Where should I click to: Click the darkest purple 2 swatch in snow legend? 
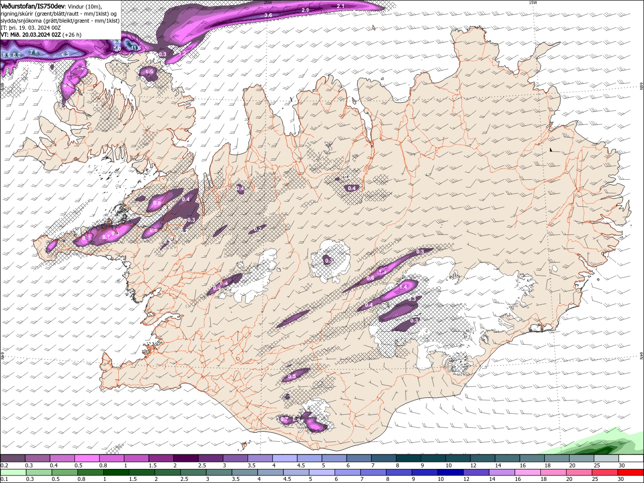tap(185, 458)
